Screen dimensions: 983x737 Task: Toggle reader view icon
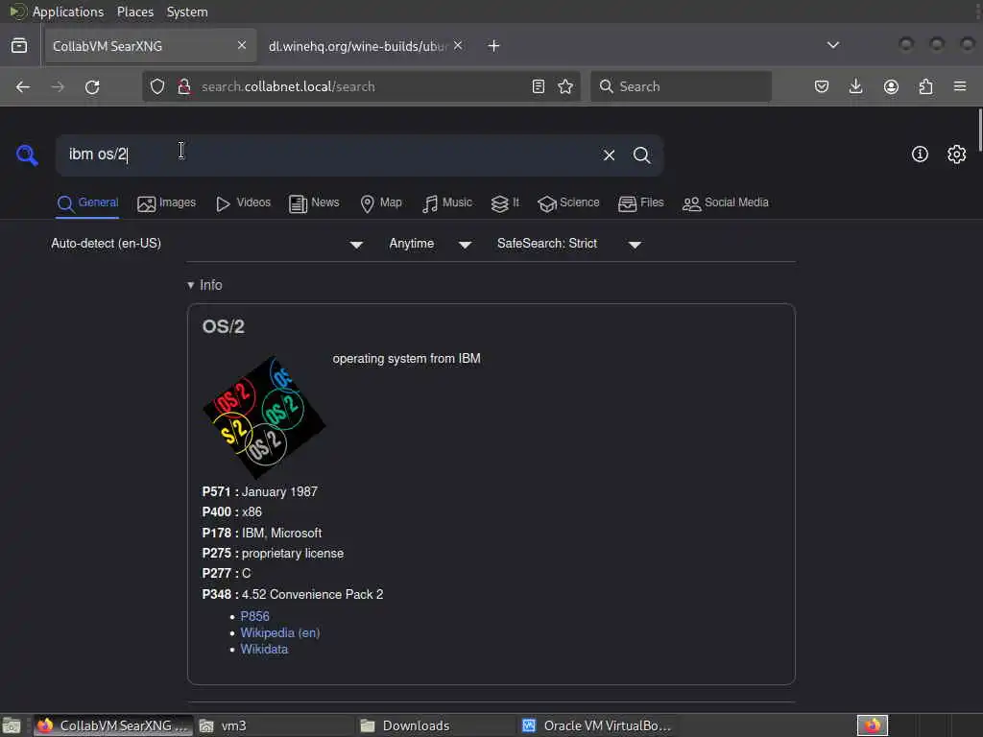coord(538,86)
